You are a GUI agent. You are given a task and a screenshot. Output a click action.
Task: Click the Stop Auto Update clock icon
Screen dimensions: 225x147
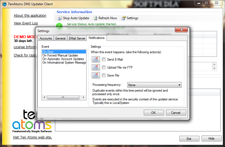(x=59, y=18)
